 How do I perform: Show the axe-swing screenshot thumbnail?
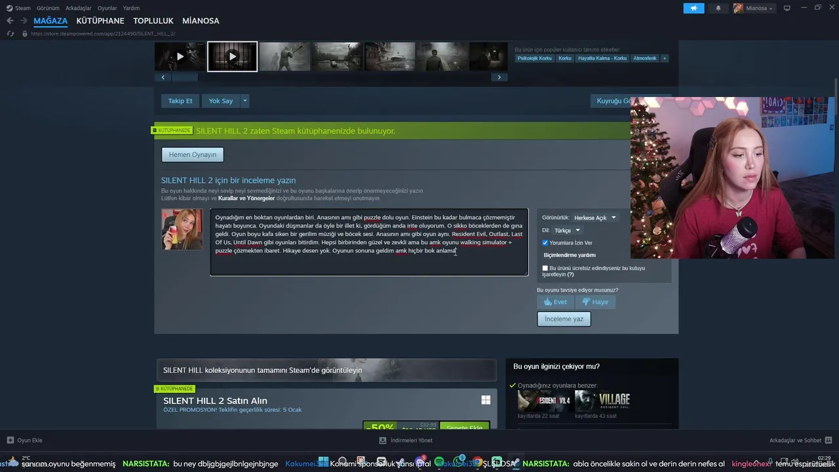[284, 56]
